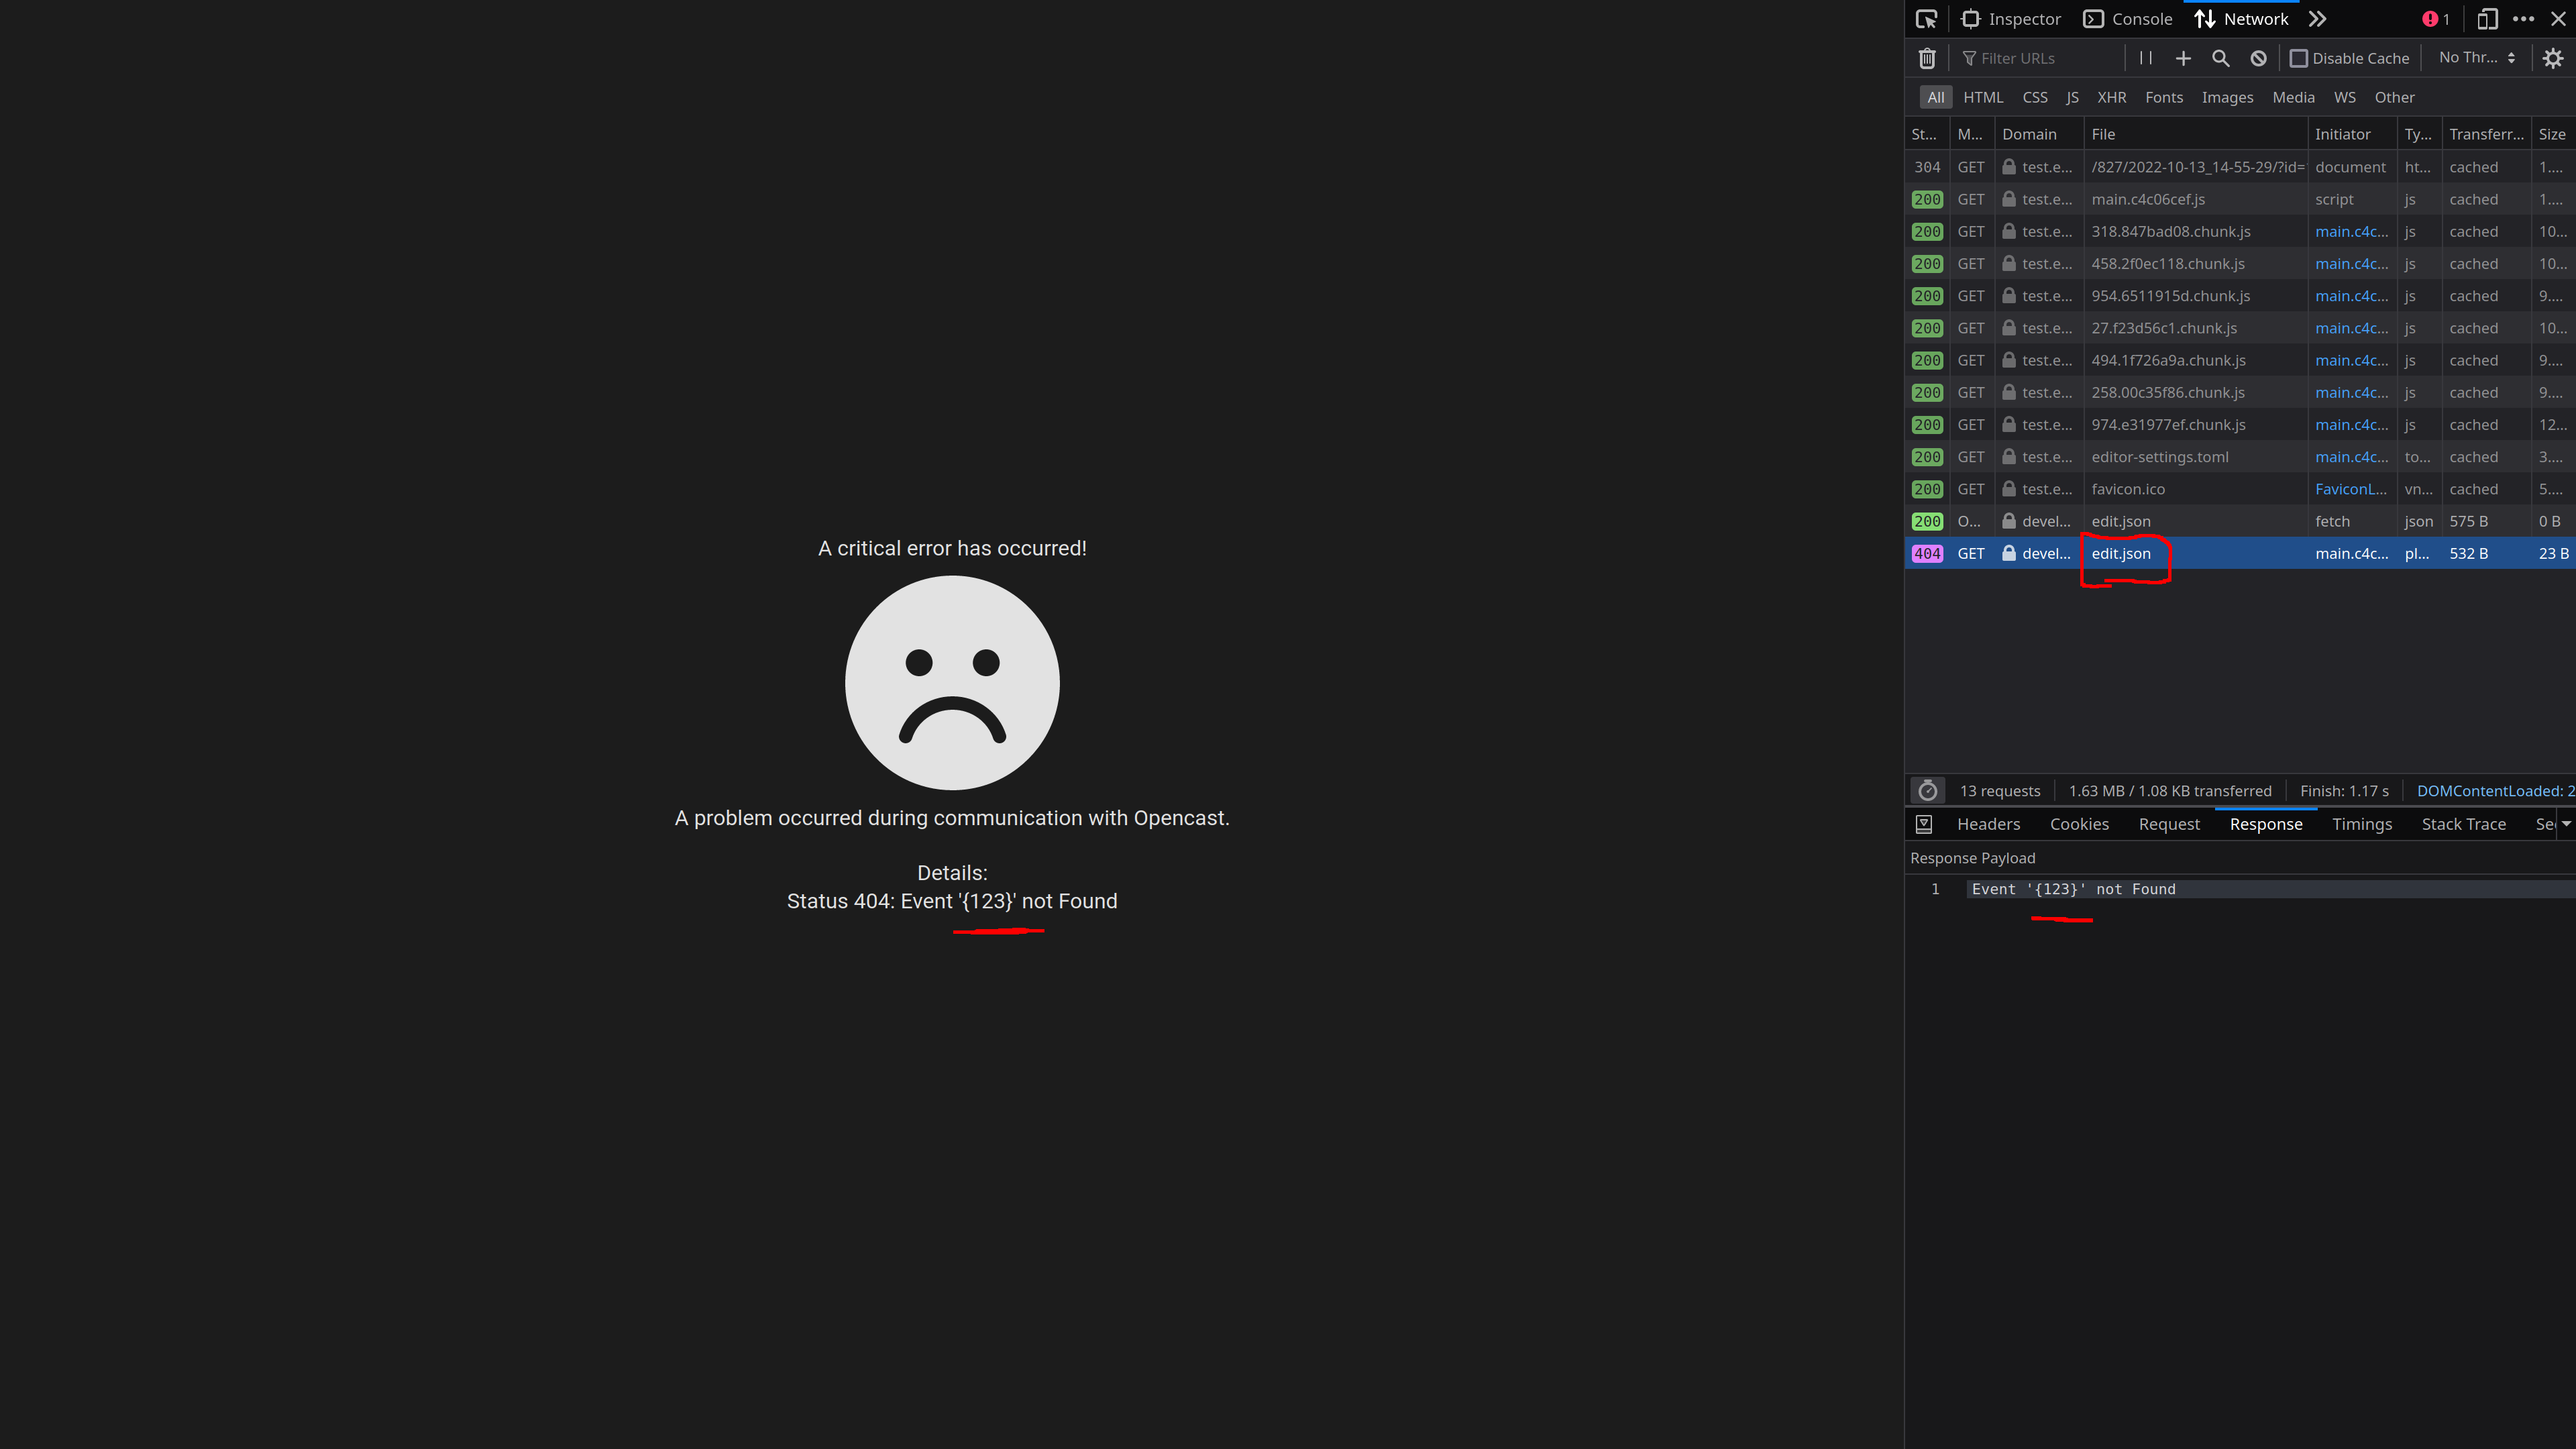The image size is (2576, 1449).
Task: Open the customize DevTools meatball menu
Action: point(2525,18)
